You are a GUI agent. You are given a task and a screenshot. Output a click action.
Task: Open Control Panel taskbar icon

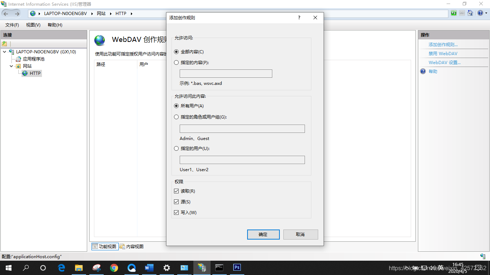(x=184, y=268)
